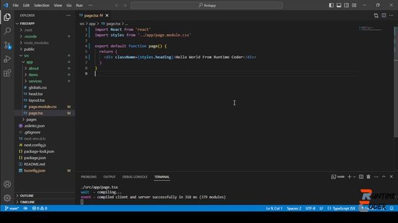Screen dimensions: 398x223
Task: Open layout.tsx file
Action: 45,100
